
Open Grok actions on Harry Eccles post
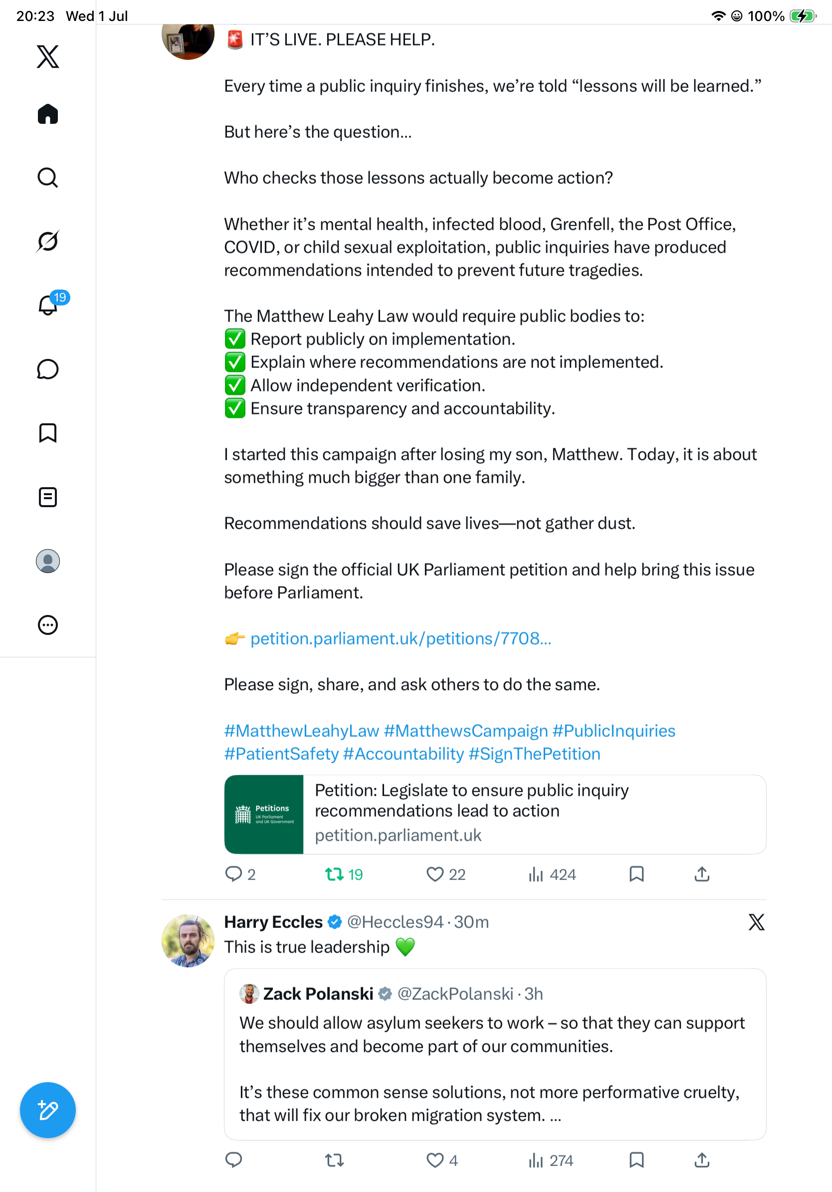tap(756, 922)
